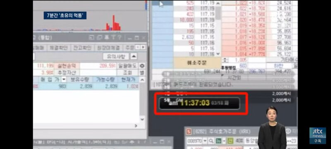The height and width of the screenshot is (149, 331).
Task: Click the magnifier stock search icon
Action: [211, 141]
